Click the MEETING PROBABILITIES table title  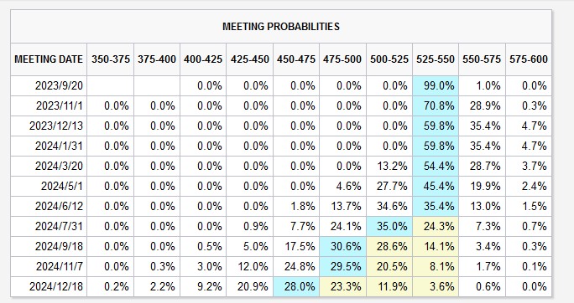(281, 27)
